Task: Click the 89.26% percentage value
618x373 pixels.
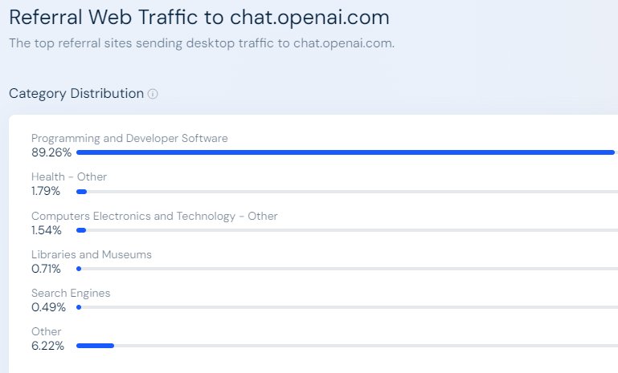Action: tap(51, 152)
